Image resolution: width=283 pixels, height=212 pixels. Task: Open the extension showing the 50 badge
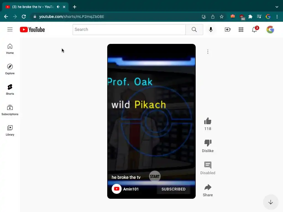[x=242, y=17]
